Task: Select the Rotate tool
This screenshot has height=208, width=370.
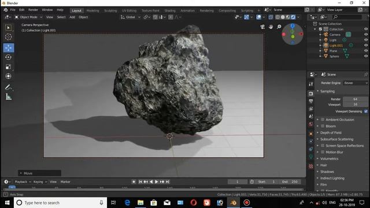Action: 9,57
